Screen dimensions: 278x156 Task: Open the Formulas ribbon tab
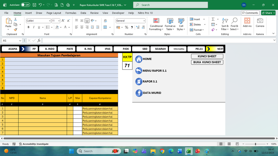click(71, 13)
